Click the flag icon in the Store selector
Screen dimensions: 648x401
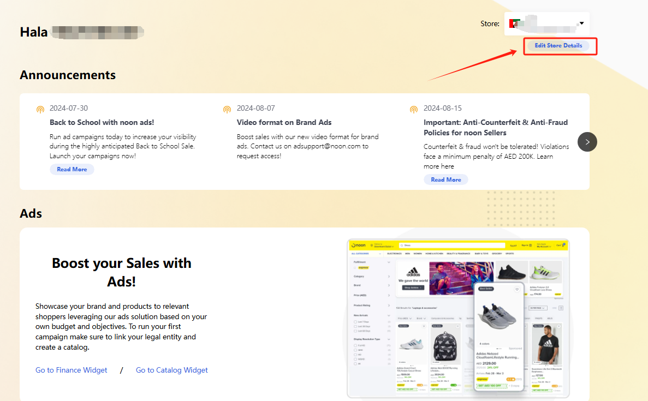pyautogui.click(x=513, y=23)
